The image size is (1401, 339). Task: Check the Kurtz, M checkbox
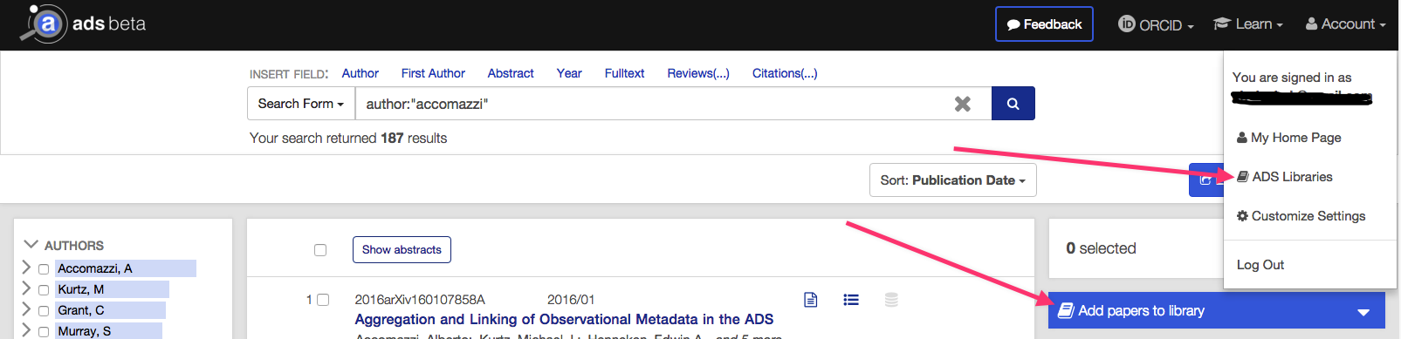tap(44, 290)
